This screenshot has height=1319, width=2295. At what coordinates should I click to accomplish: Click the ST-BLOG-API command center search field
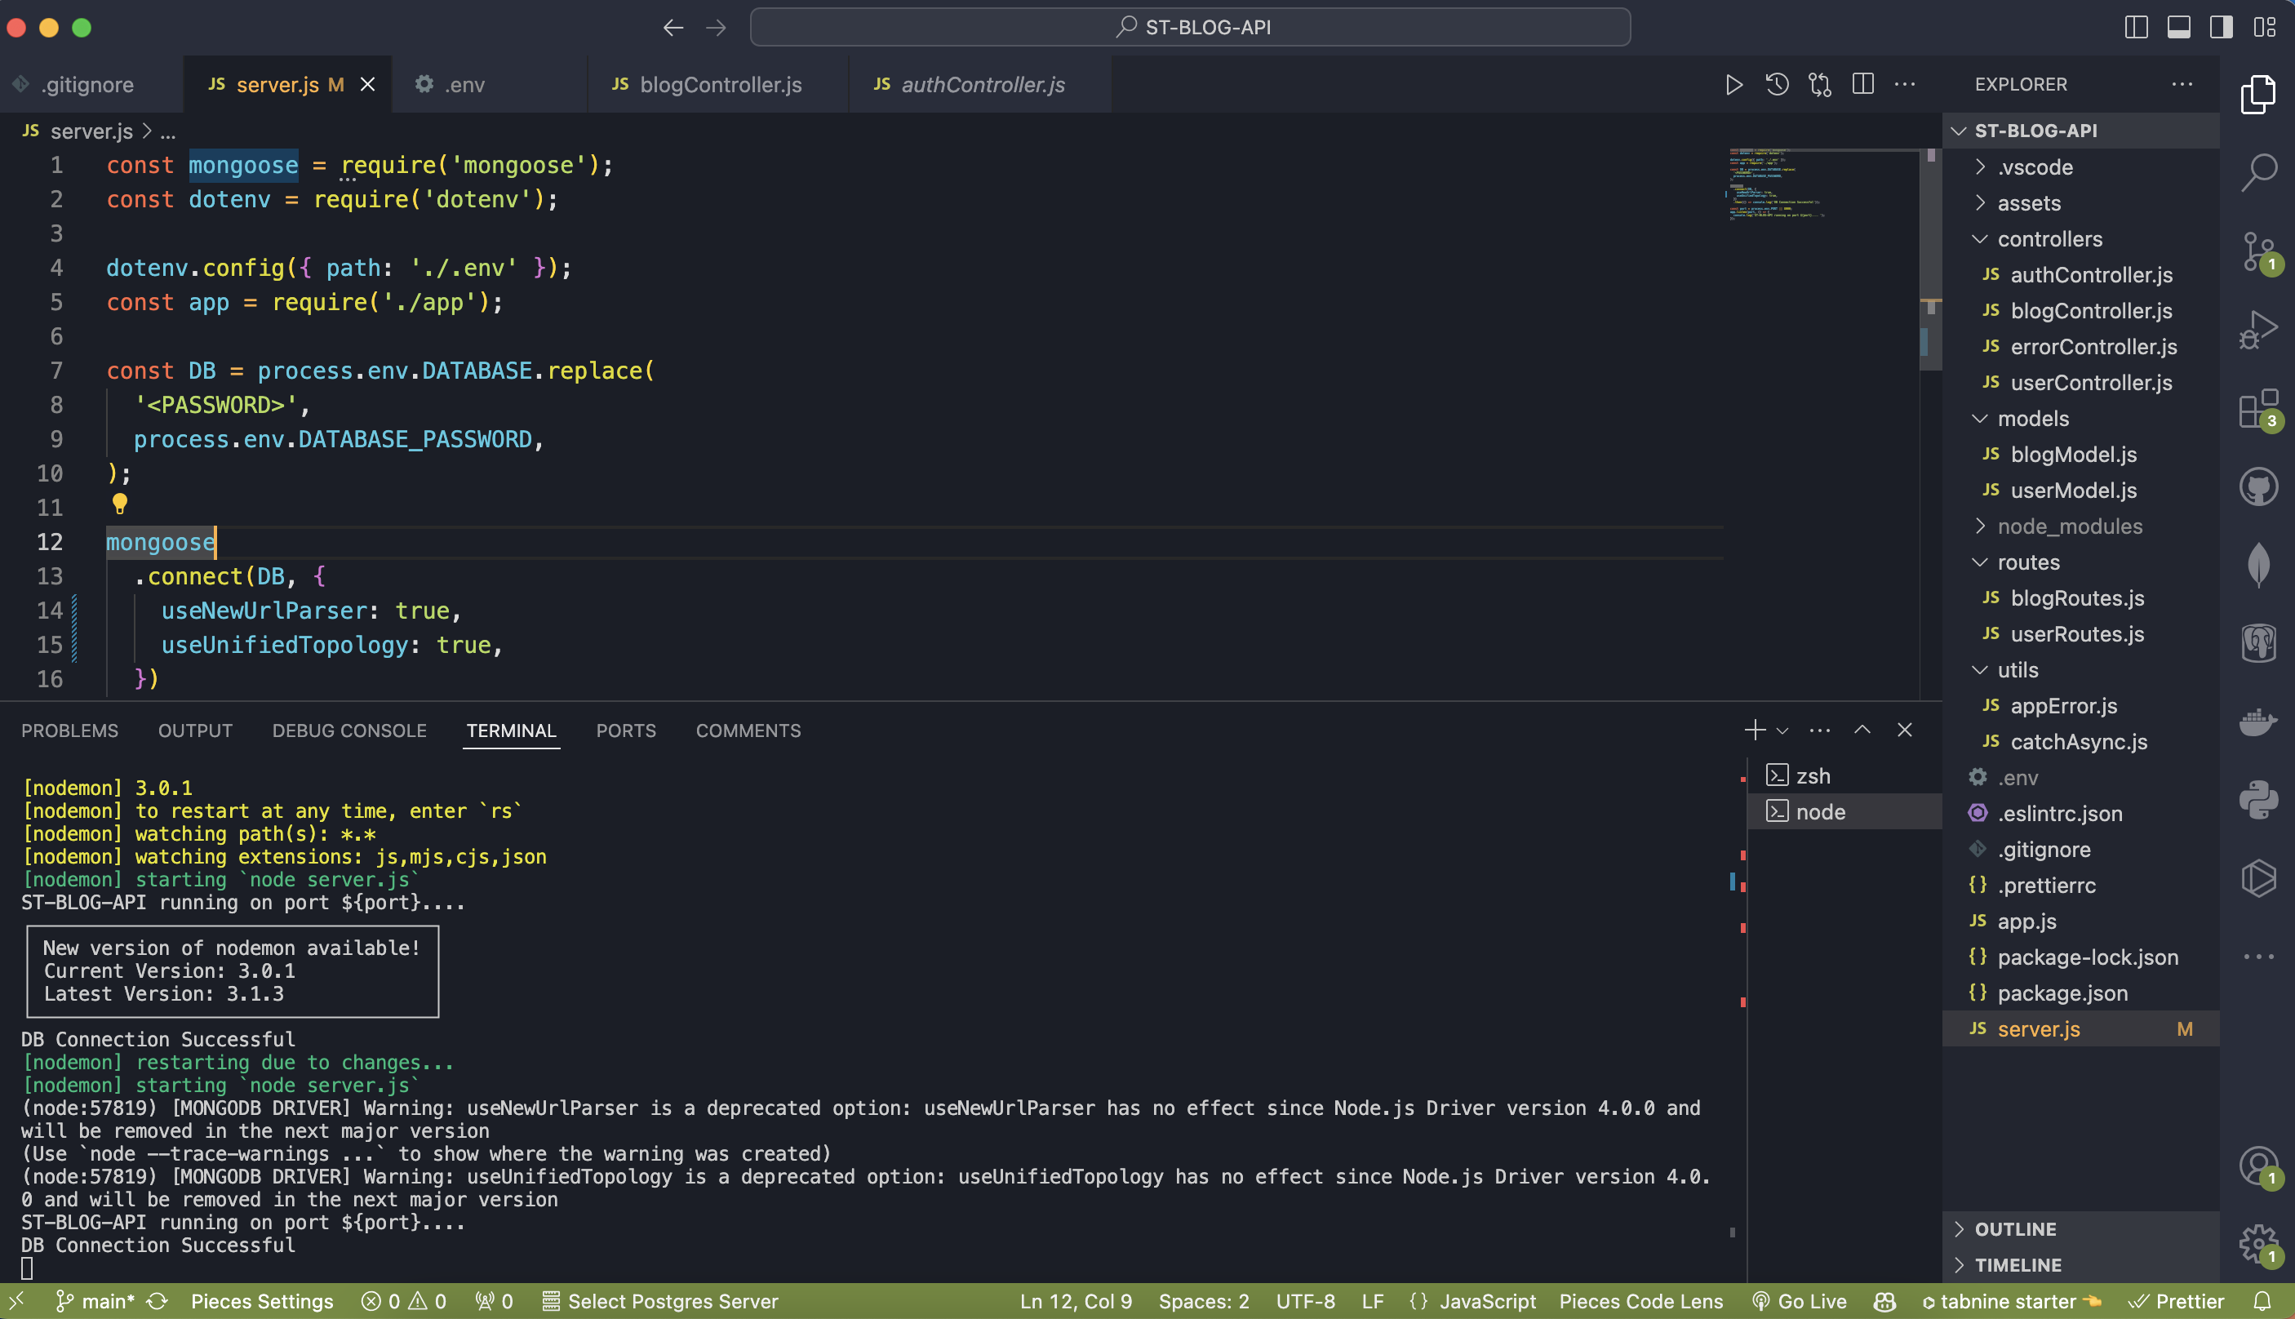(1190, 27)
